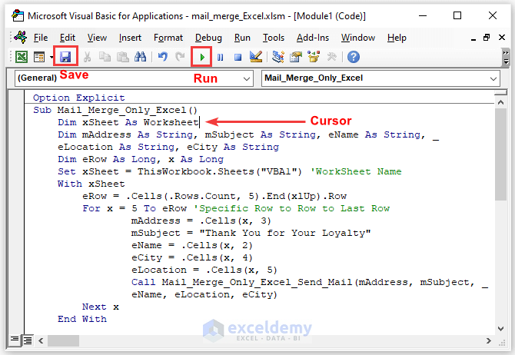Save the workbook with the floppy icon
Viewport: 515px width, 355px height.
(65, 57)
